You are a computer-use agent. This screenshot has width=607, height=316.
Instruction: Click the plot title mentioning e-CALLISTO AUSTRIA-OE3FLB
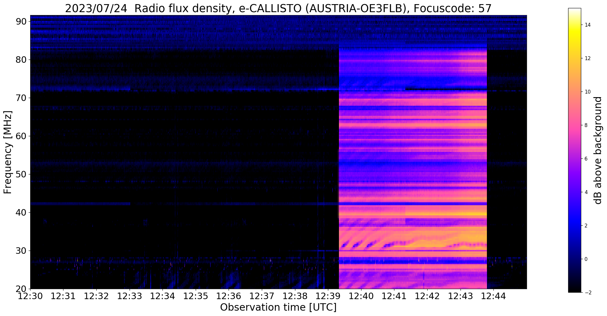click(278, 8)
